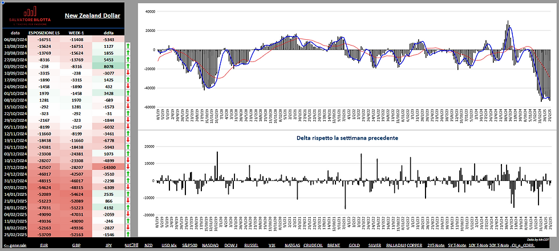Click the red arrow in the 17/12/2024 row

tap(128, 167)
